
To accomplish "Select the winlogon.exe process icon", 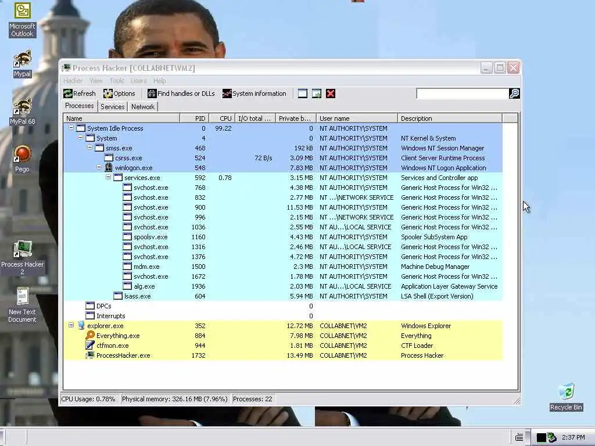I will tap(109, 168).
